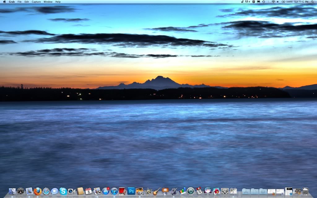Open Address Book in Dock

80,191
